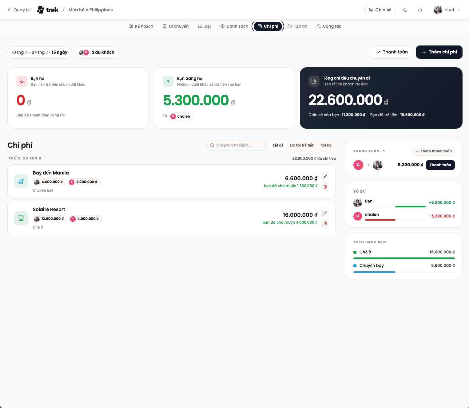The height and width of the screenshot is (408, 469).
Task: Edit the Bay đến Manila expense
Action: click(325, 176)
